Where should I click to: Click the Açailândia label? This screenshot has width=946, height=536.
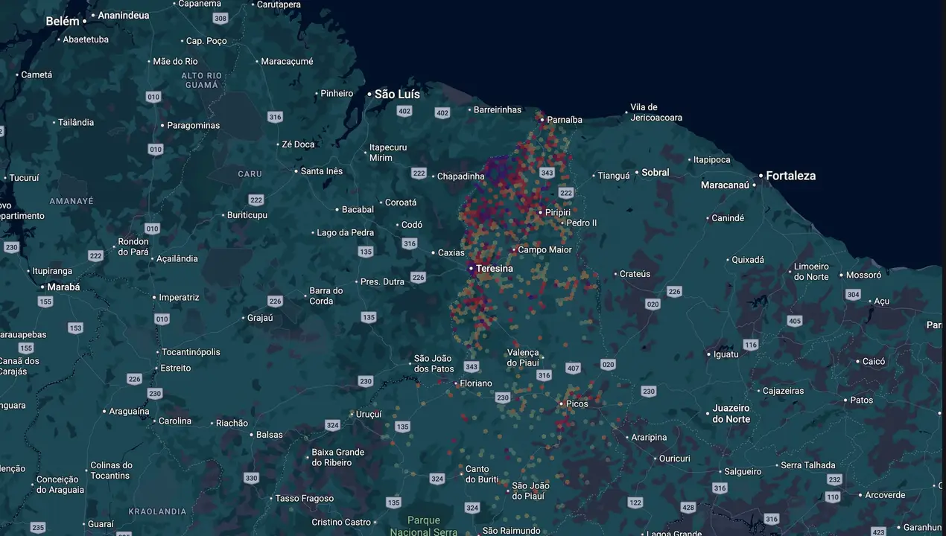[x=177, y=259]
